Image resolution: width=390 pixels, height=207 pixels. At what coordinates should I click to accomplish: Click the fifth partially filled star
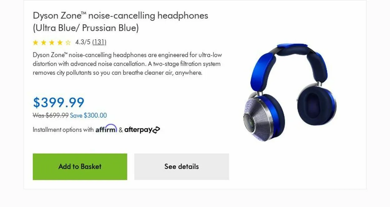68,42
